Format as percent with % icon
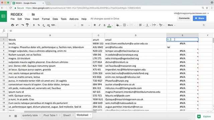 (39, 25)
